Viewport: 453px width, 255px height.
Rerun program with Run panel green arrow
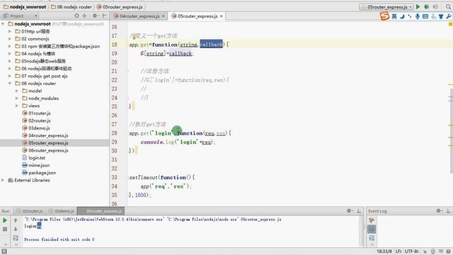coord(5,220)
